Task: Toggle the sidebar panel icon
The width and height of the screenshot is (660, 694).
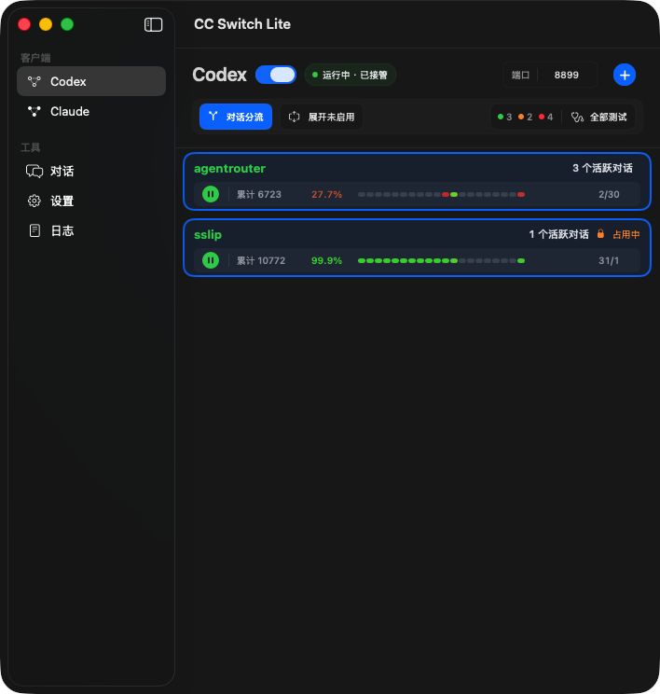Action: pyautogui.click(x=153, y=24)
